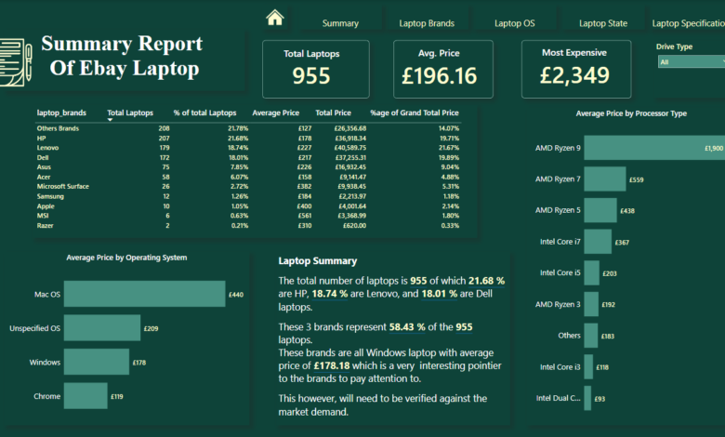Select the Chrome bar in OS chart
The image size is (725, 437).
(86, 396)
